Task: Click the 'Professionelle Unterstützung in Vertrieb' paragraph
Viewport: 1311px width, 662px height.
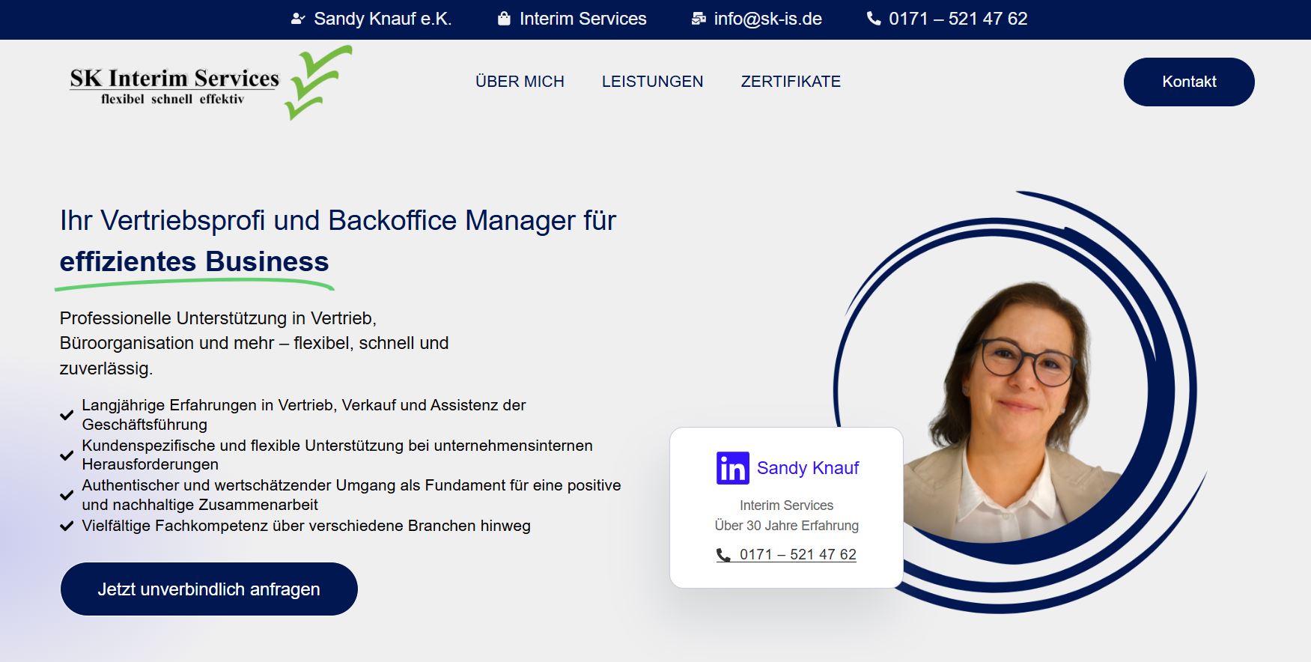Action: 255,343
